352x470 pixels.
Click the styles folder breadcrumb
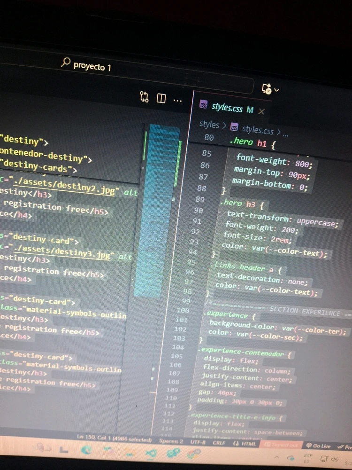[x=209, y=125]
